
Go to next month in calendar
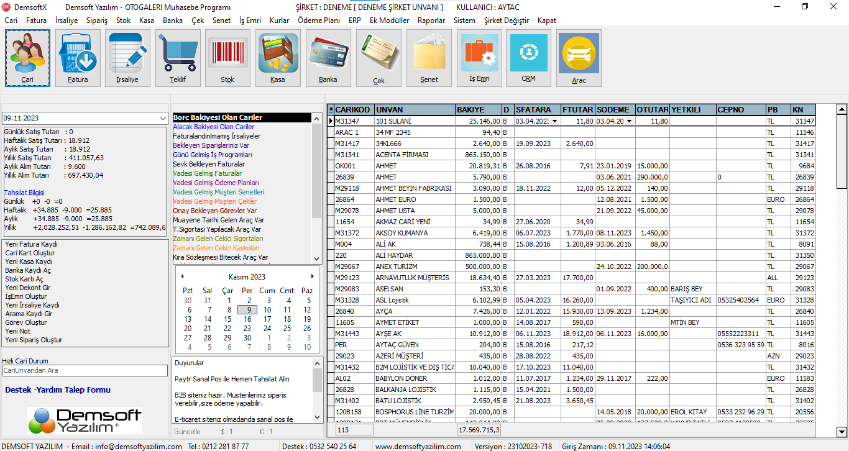[x=312, y=276]
